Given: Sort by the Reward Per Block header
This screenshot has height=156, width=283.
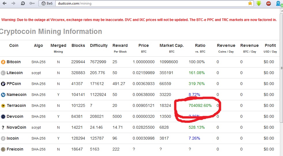Looking at the screenshot, I should coord(120,48).
